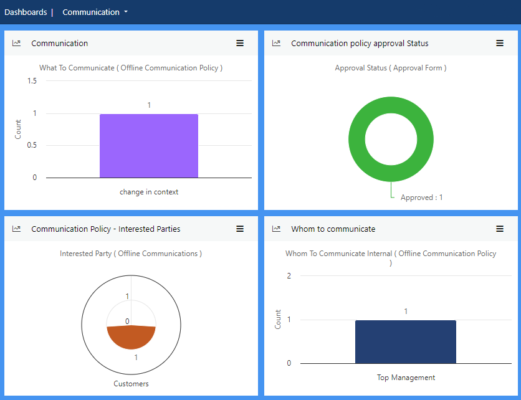Click chart icon beside Communication widget title
The width and height of the screenshot is (521, 400).
point(17,43)
